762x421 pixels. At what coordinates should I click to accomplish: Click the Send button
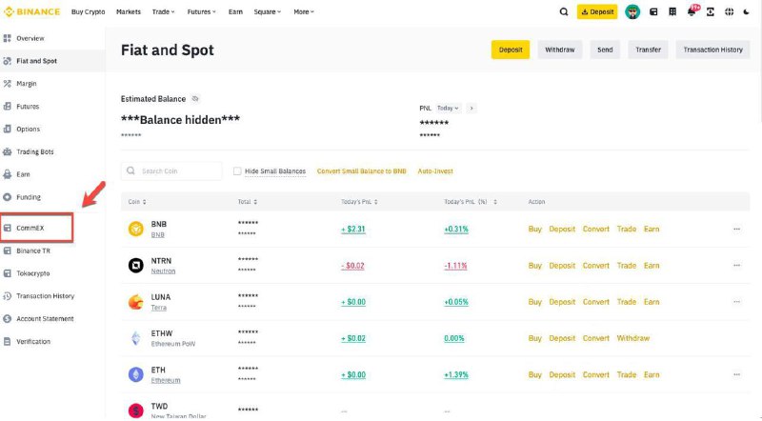[x=605, y=50]
